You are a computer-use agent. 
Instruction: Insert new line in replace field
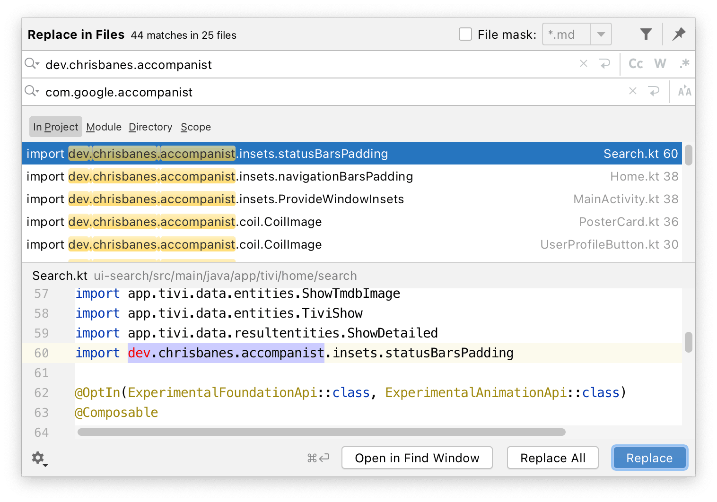point(654,91)
